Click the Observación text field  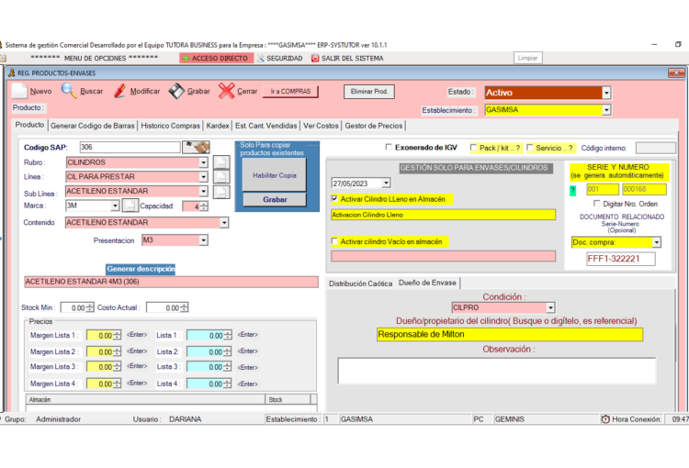tap(496, 370)
